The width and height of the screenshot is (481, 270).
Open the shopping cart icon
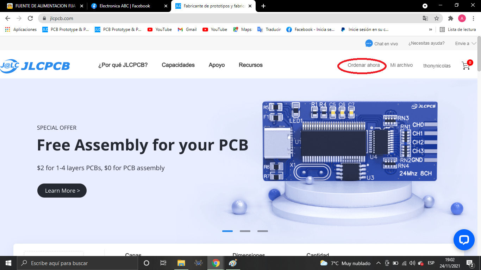point(466,65)
